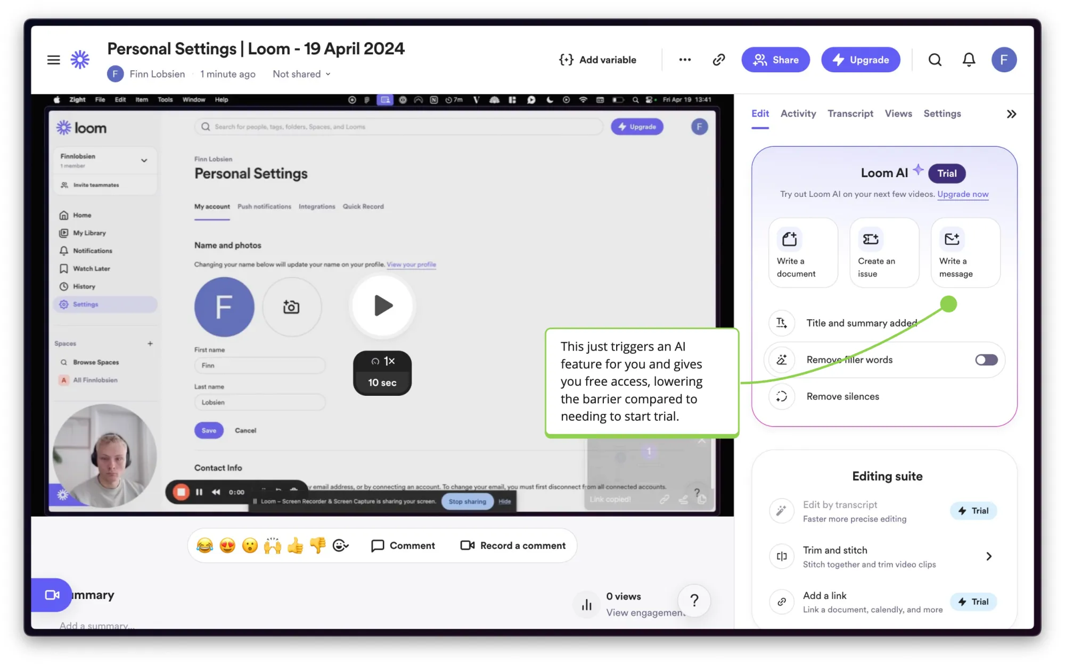This screenshot has width=1065, height=665.
Task: Click the Share button
Action: coord(776,59)
